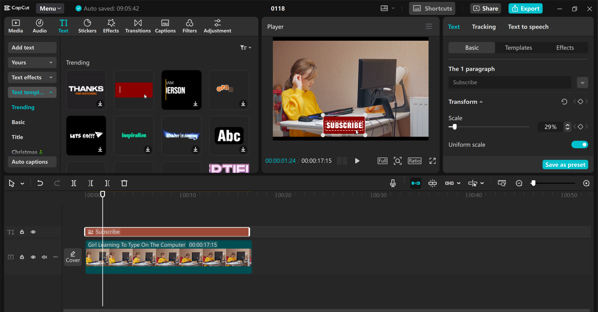
Task: Mute the video track audio
Action: 44,257
